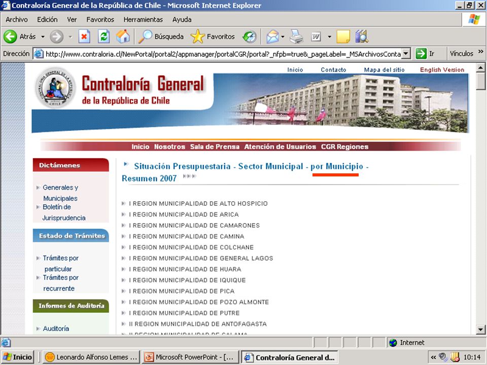Stop page loading with the red X icon
Viewport: 487px width, 365px height.
(x=84, y=36)
